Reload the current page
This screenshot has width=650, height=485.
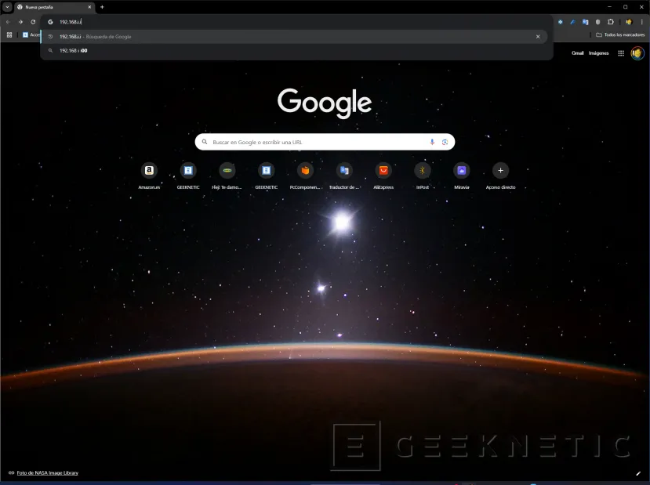33,22
